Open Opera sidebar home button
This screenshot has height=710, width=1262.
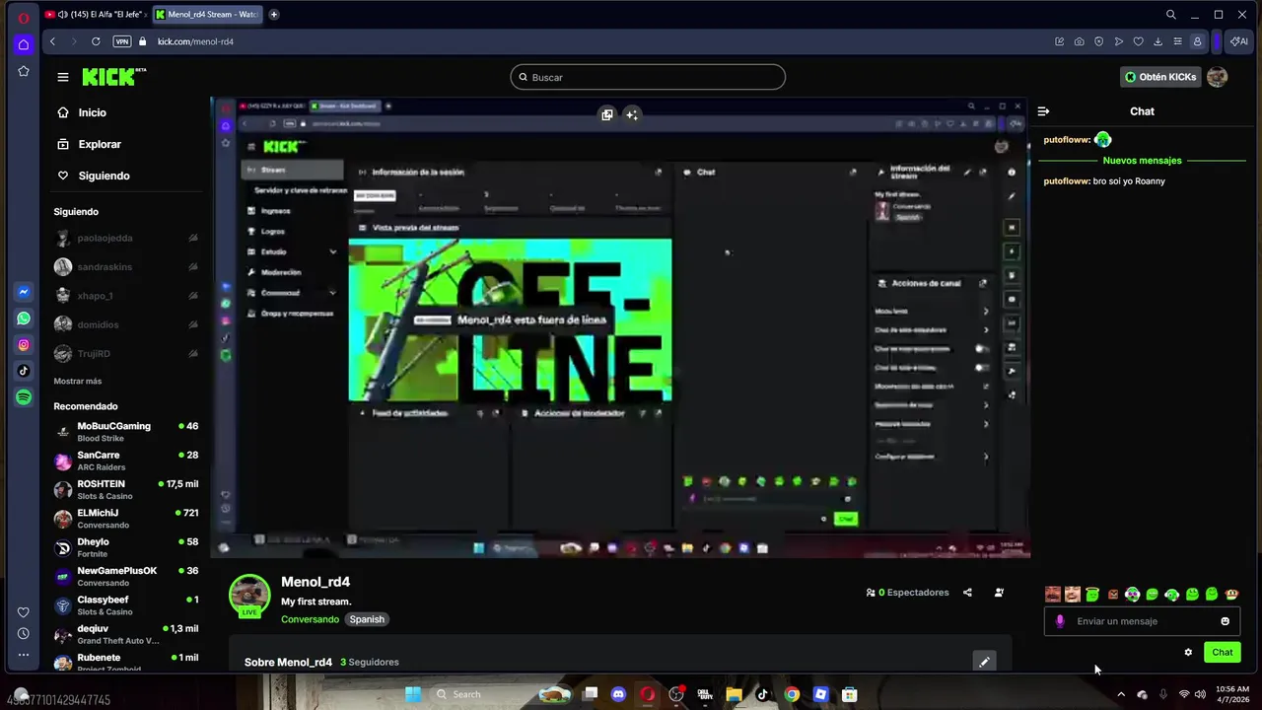(24, 44)
